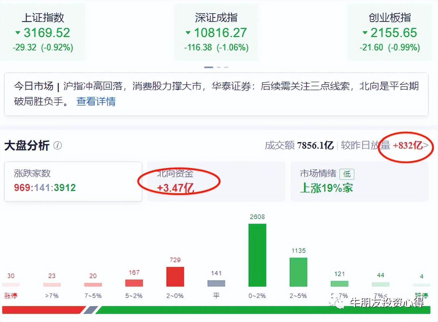The image size is (438, 322).
Task: Click the 121 bar for 5~7% decline
Action: (x=339, y=283)
